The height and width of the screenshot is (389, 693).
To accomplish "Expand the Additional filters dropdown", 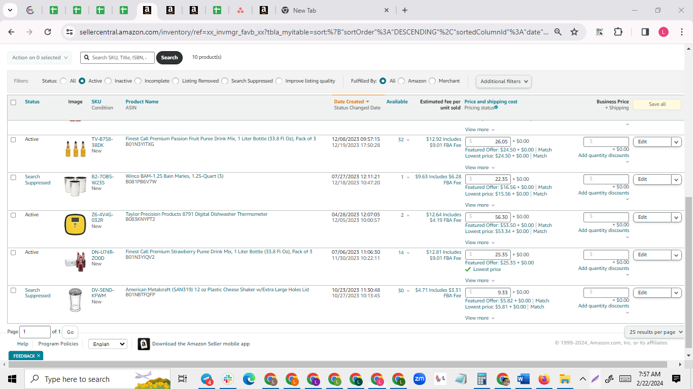I will [x=504, y=81].
